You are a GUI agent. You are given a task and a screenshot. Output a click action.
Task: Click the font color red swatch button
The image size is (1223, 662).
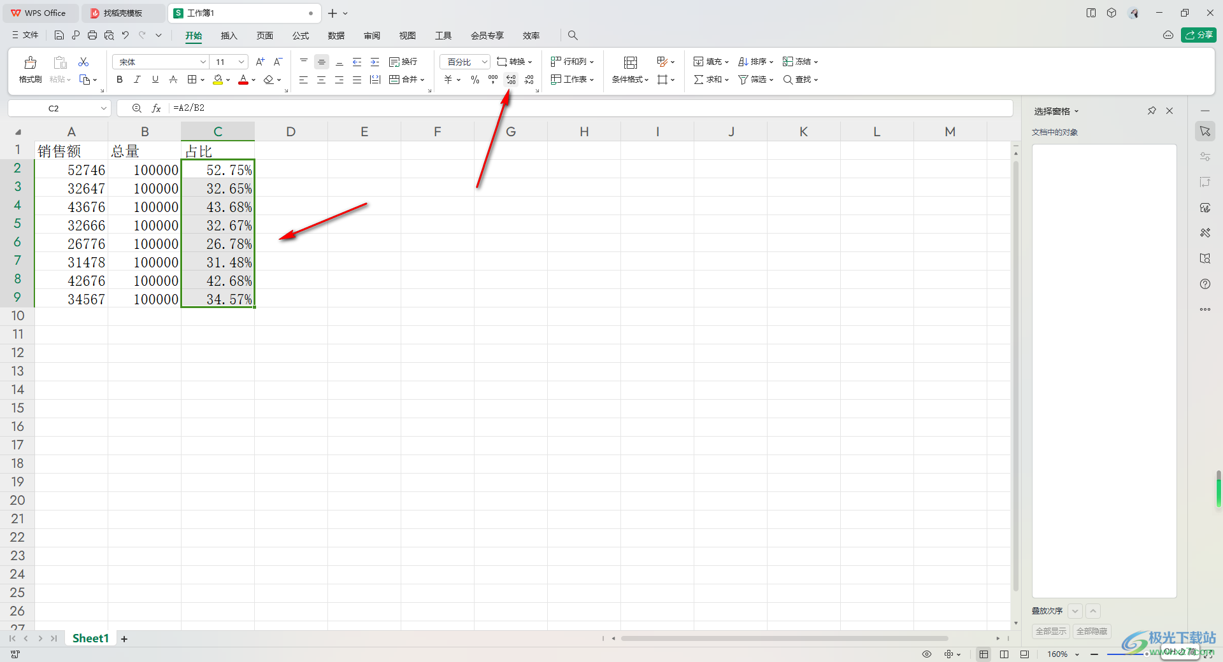pyautogui.click(x=243, y=80)
